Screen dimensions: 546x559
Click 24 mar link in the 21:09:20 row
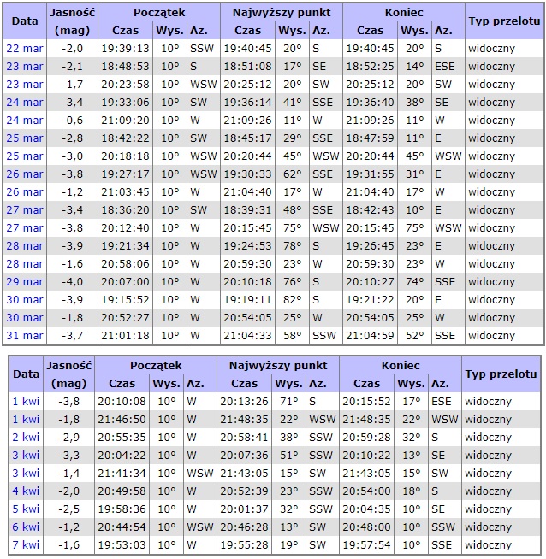pyautogui.click(x=25, y=121)
